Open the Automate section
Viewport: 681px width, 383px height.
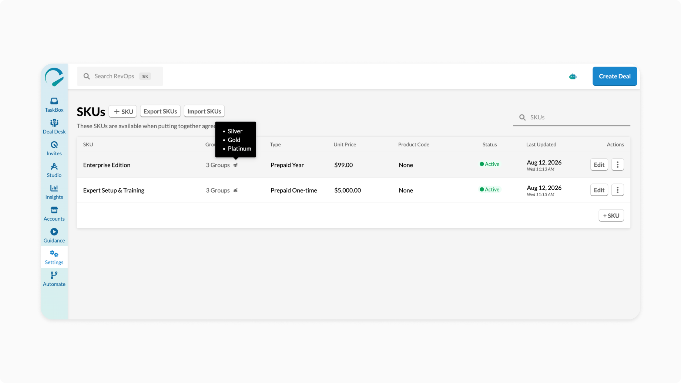[x=54, y=279]
